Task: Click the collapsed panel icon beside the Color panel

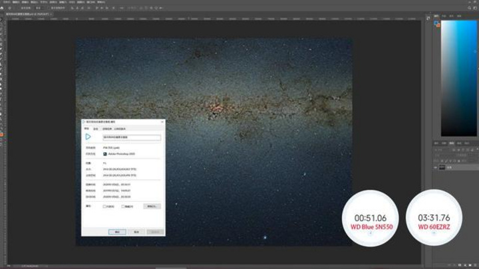Action: (x=428, y=19)
